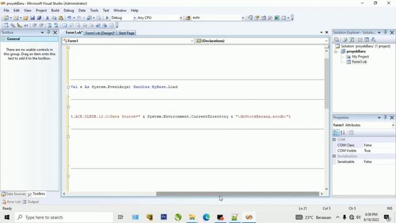
Task: Open the Object Browser toolbar icon
Action: click(x=264, y=18)
